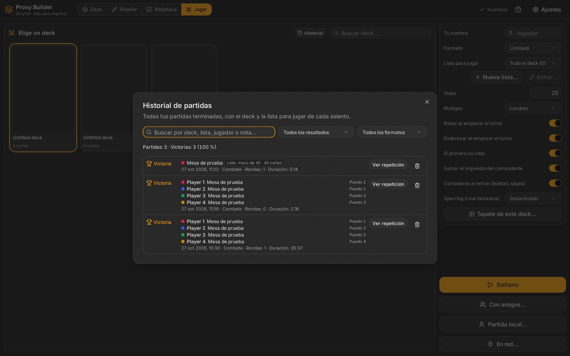The width and height of the screenshot is (570, 356).
Task: Click the Proxy Builder logo icon
Action: [9, 9]
